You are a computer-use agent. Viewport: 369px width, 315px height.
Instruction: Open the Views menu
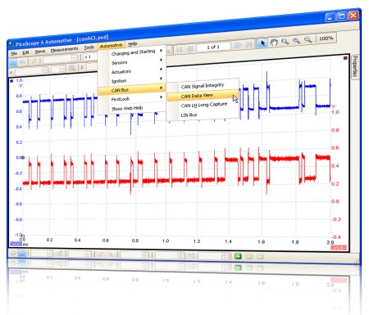pyautogui.click(x=40, y=52)
